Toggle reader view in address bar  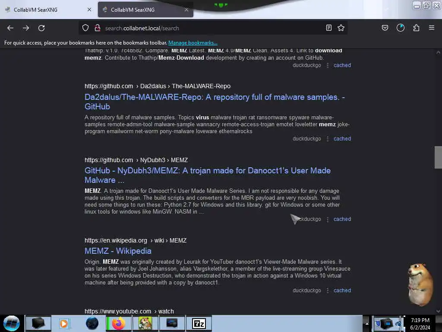[x=328, y=28]
